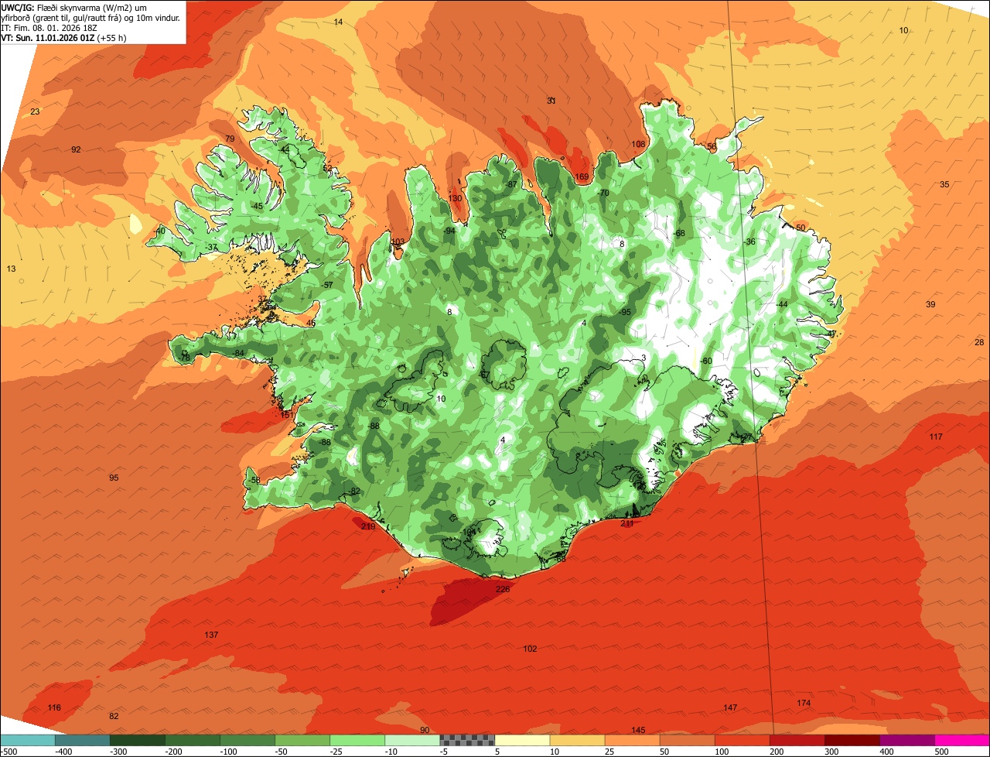Select legend swatch between -200 and -100
990x757 pixels.
193,740
